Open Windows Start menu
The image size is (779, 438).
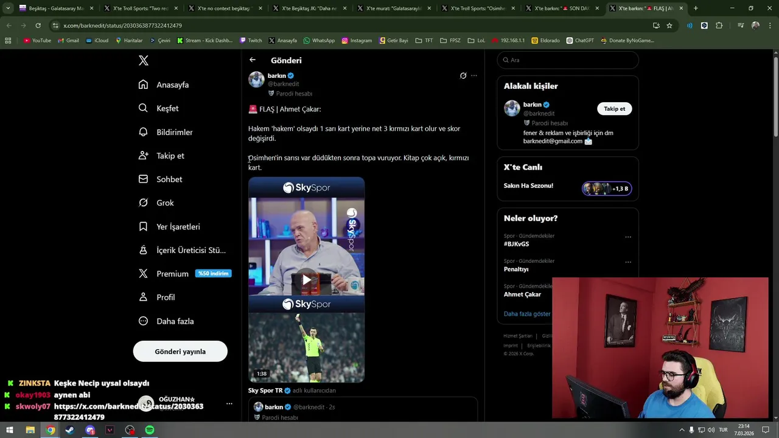[x=10, y=430]
